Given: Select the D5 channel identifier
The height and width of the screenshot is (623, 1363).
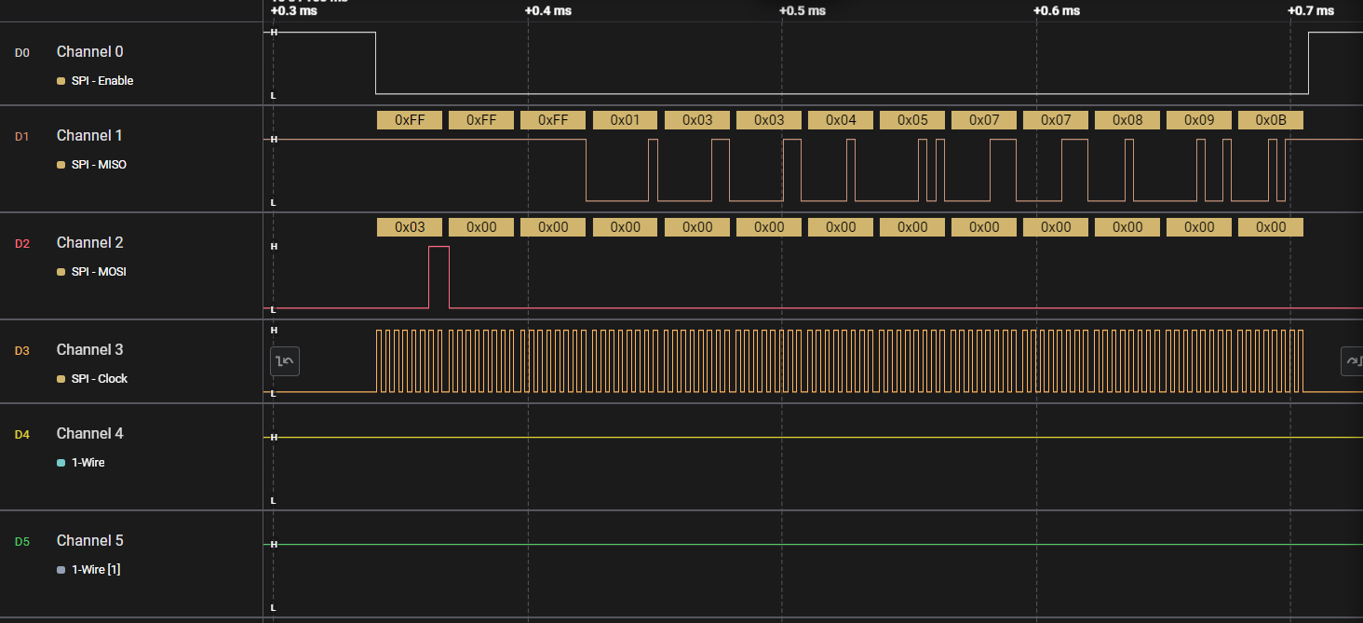Looking at the screenshot, I should pyautogui.click(x=22, y=542).
